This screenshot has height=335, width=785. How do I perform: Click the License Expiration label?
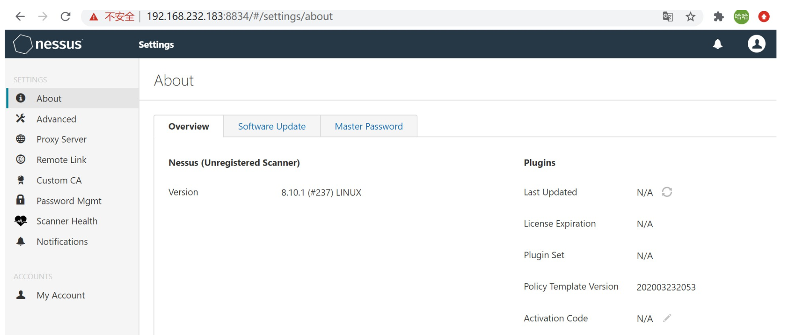(x=560, y=224)
